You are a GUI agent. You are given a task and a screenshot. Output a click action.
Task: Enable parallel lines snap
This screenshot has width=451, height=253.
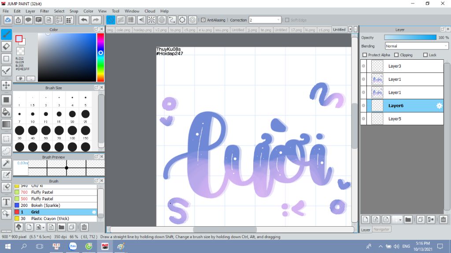point(121,20)
